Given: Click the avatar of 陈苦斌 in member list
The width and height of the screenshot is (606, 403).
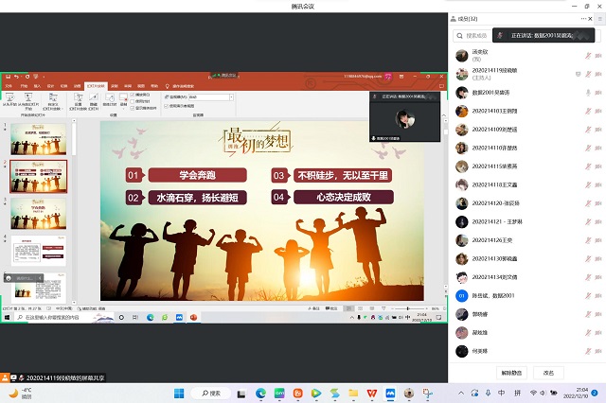Looking at the screenshot, I should 461,295.
